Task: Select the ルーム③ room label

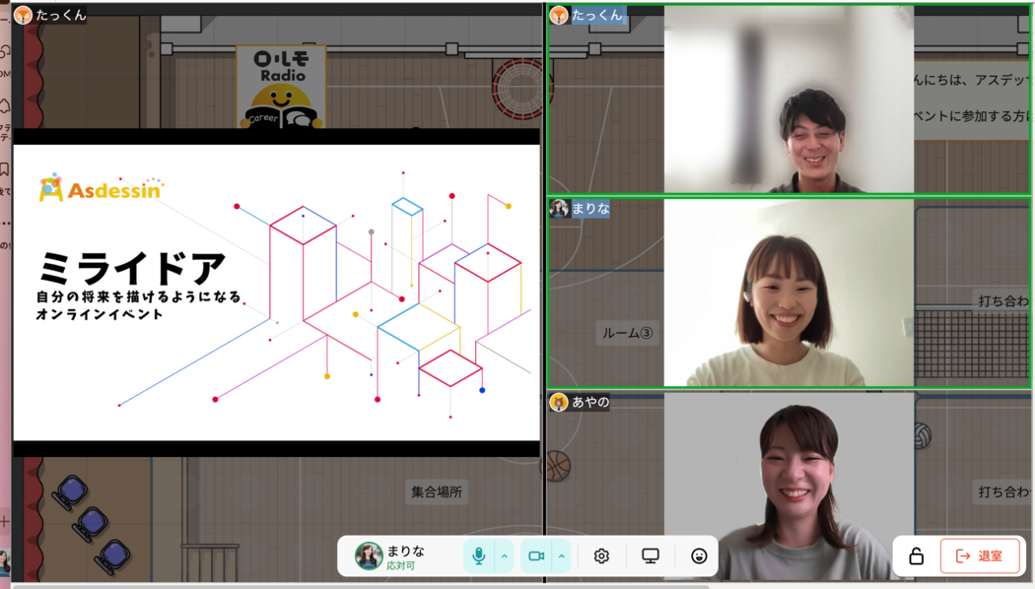Action: (x=628, y=333)
